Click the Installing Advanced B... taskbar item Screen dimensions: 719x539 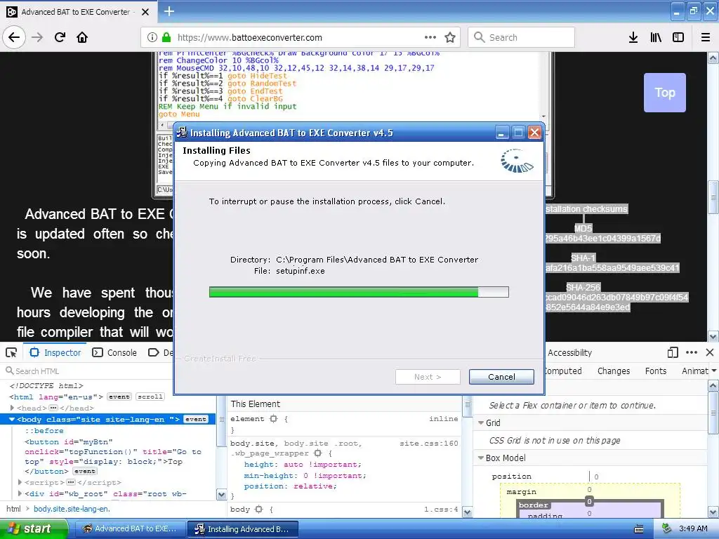pyautogui.click(x=243, y=529)
